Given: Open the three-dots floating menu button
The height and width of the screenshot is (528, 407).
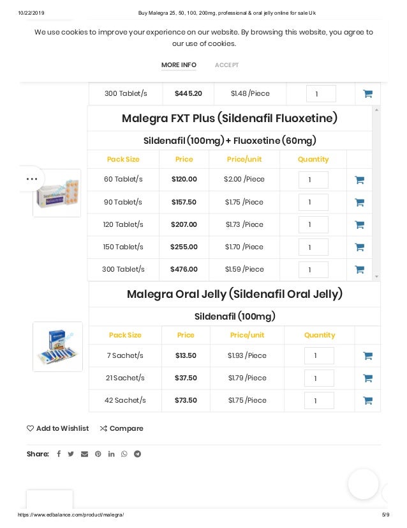Looking at the screenshot, I should pyautogui.click(x=31, y=179).
